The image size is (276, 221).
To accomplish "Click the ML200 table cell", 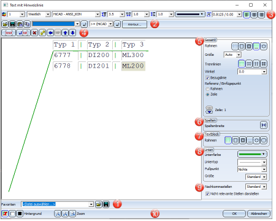I will coord(133,66).
